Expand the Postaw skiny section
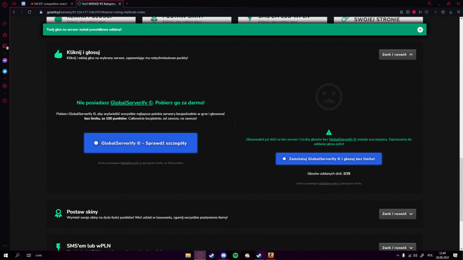This screenshot has width=463, height=260. [x=397, y=214]
